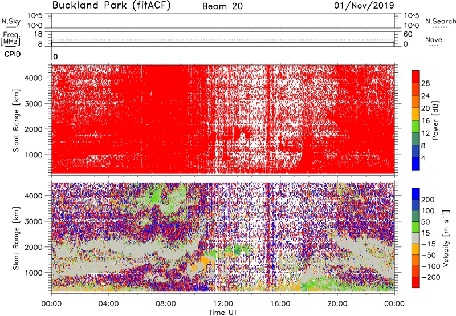Click the velocity panel 'Slant Range [km]' label
Viewport: 456px width, 316px height.
coord(16,238)
